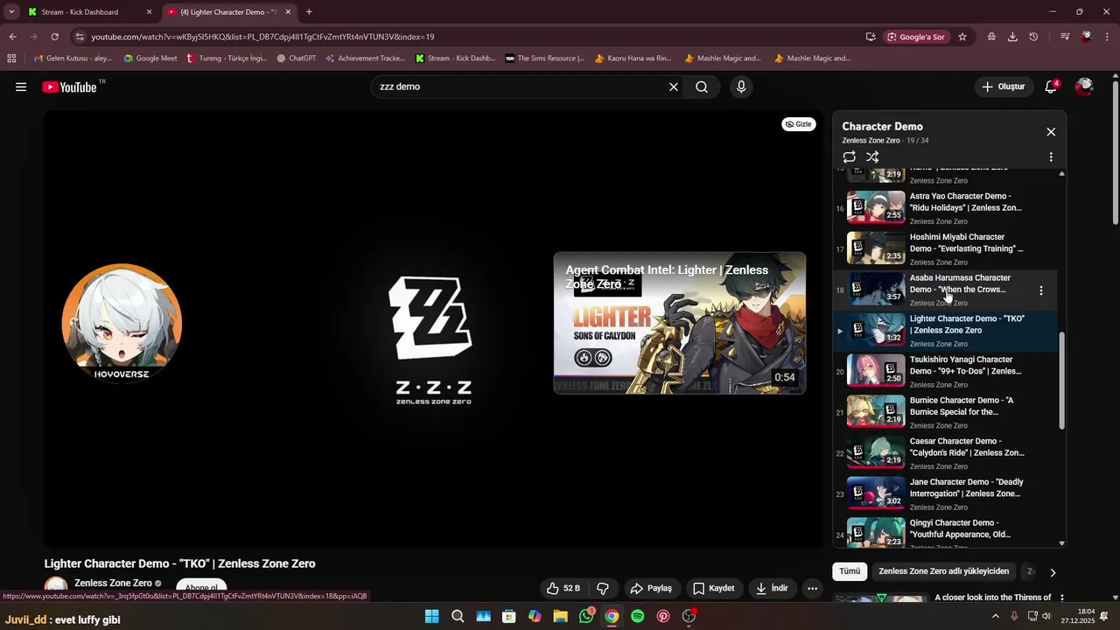Image resolution: width=1120 pixels, height=630 pixels.
Task: Open the browser apps grid icon
Action: click(x=11, y=59)
